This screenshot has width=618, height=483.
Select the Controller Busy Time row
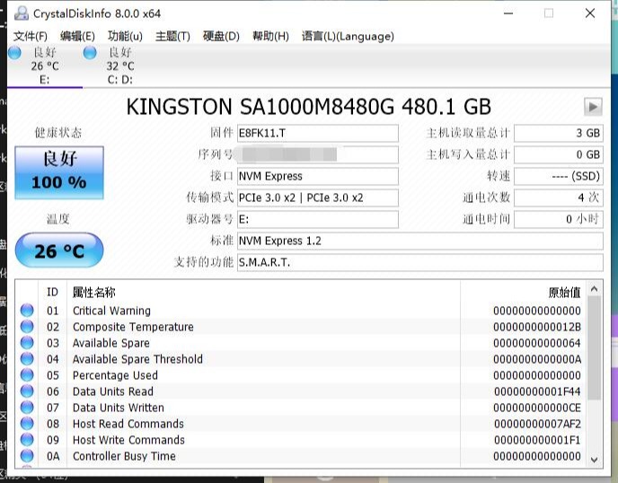click(x=269, y=456)
